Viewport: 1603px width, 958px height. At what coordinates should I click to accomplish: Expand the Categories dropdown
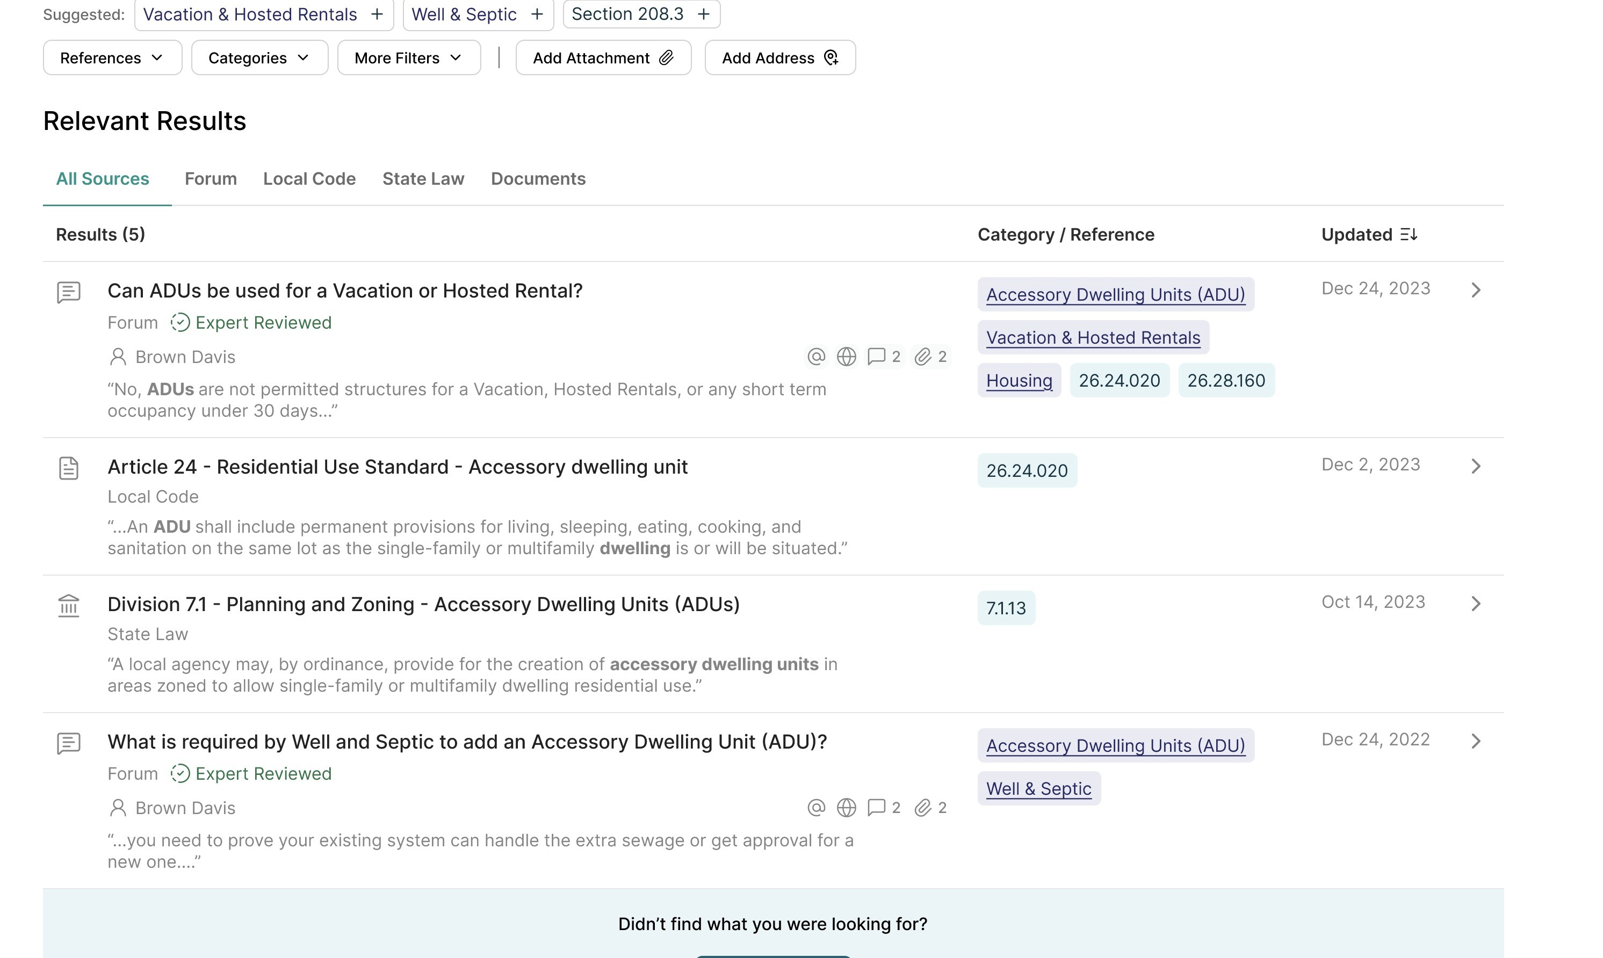point(259,58)
